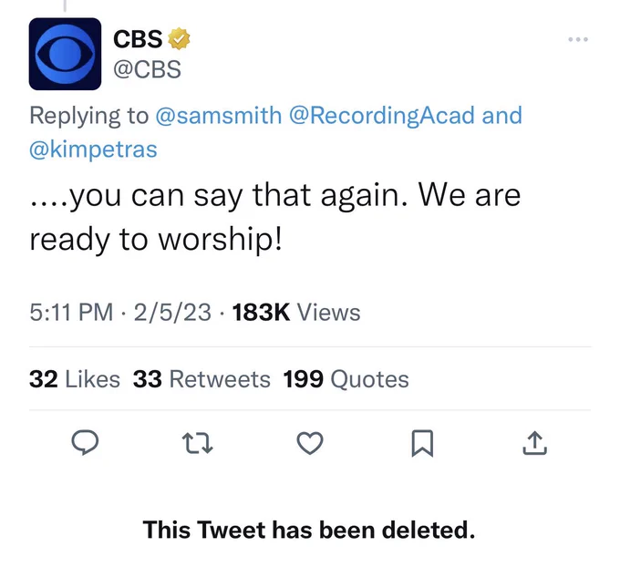The height and width of the screenshot is (567, 620).
Task: View the 32 Likes list
Action: tap(75, 379)
